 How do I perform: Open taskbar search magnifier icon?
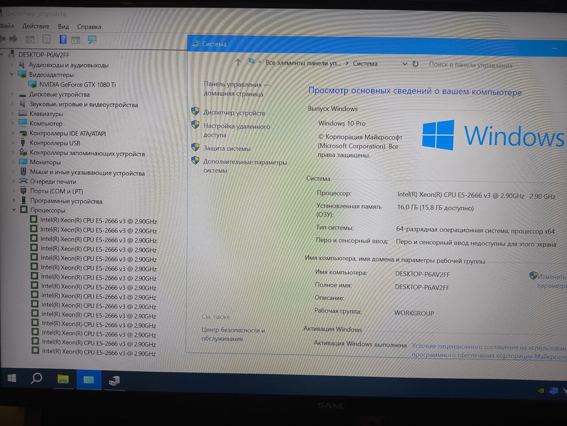pos(36,378)
